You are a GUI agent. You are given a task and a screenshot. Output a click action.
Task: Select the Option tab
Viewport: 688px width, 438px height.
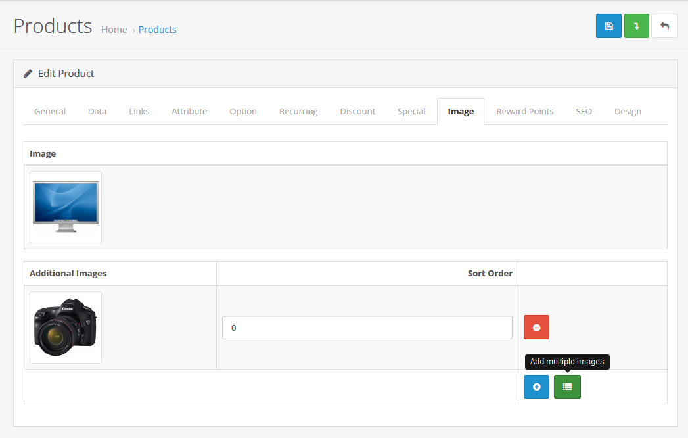tap(243, 111)
